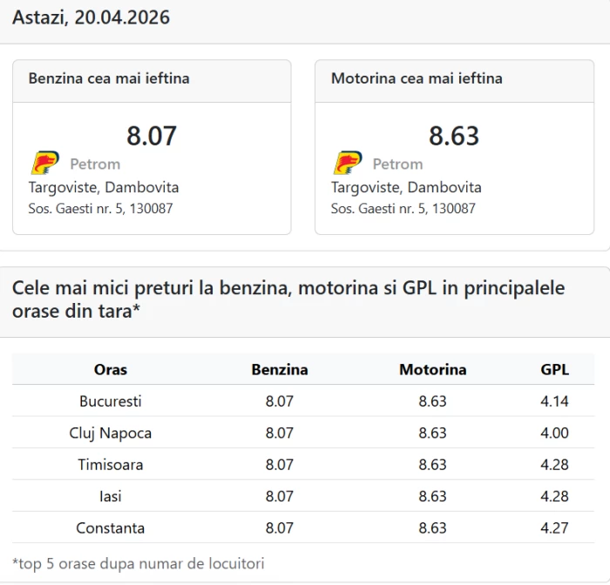Click Bucuresti GPL price 4.14
This screenshot has height=585, width=610.
point(554,401)
